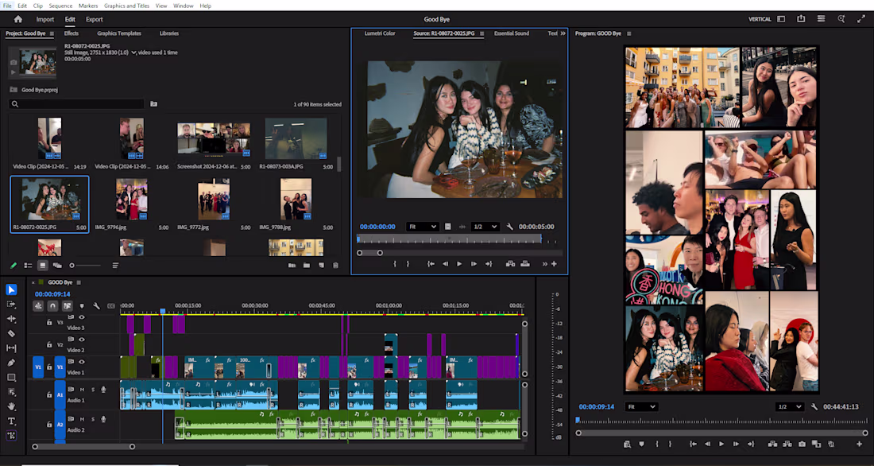Viewport: 874px width, 466px height.
Task: Open the still image info dropdown arrow
Action: [x=133, y=52]
